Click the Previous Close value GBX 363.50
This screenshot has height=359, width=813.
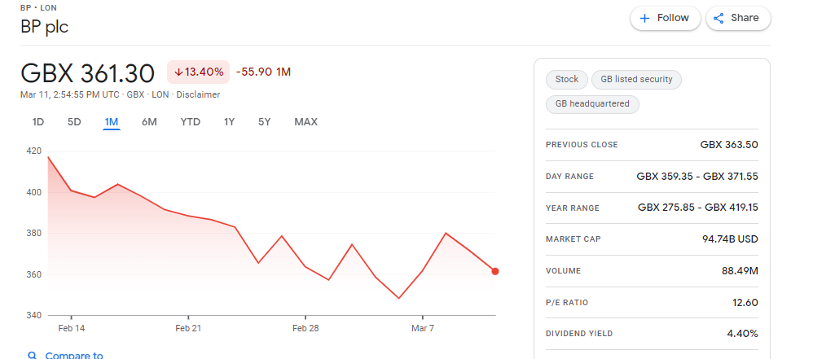(x=729, y=145)
